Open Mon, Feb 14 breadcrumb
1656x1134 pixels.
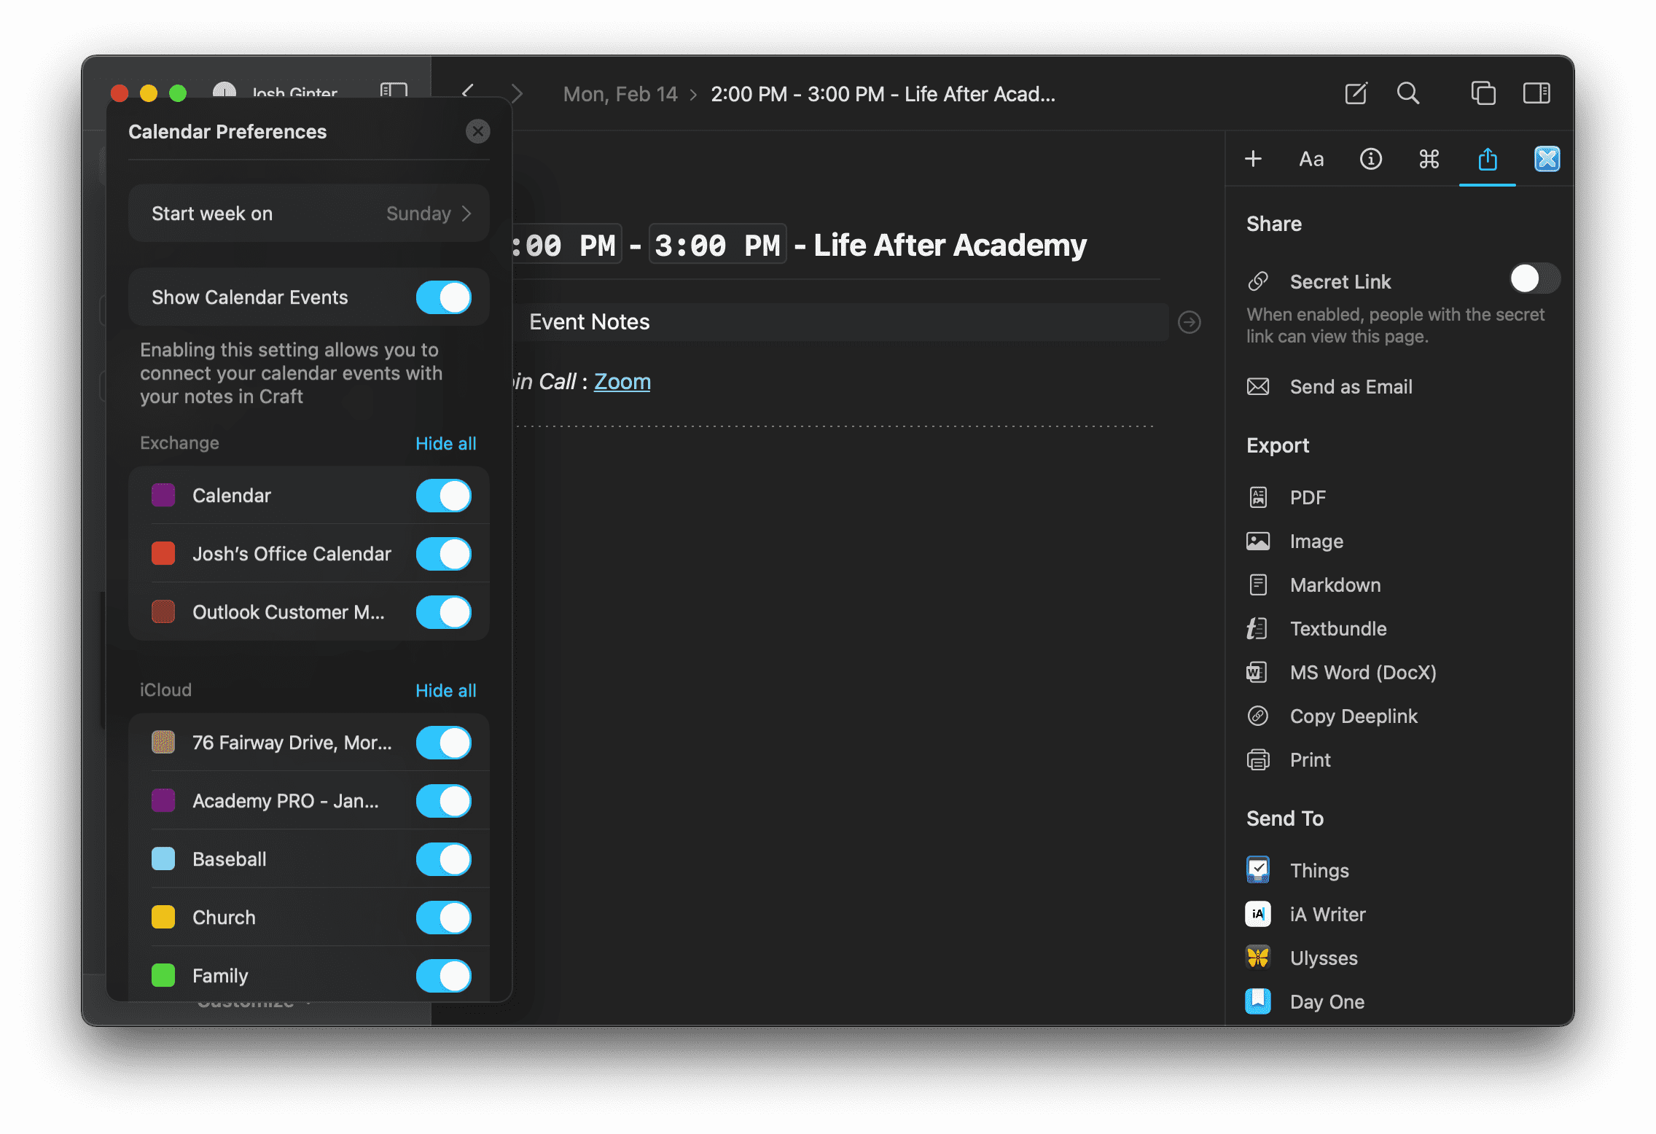(x=620, y=94)
